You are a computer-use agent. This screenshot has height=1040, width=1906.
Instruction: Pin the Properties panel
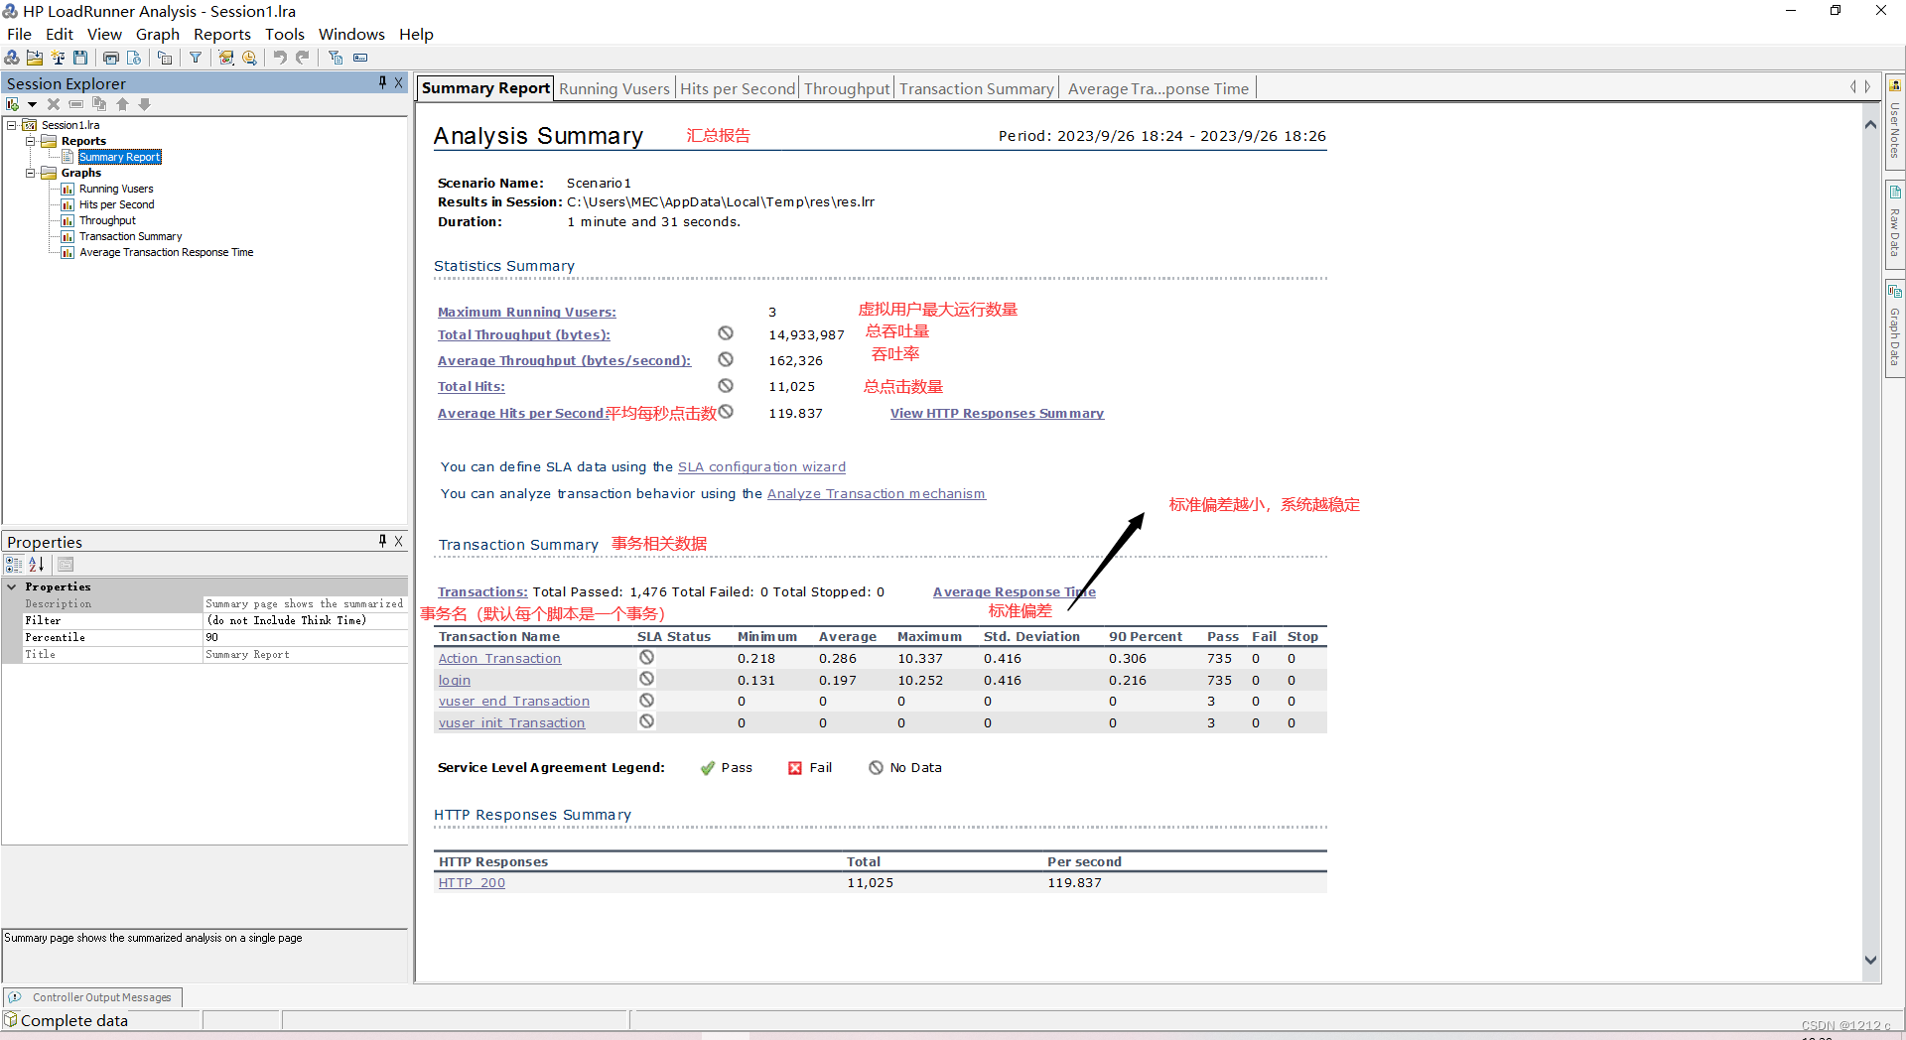382,541
